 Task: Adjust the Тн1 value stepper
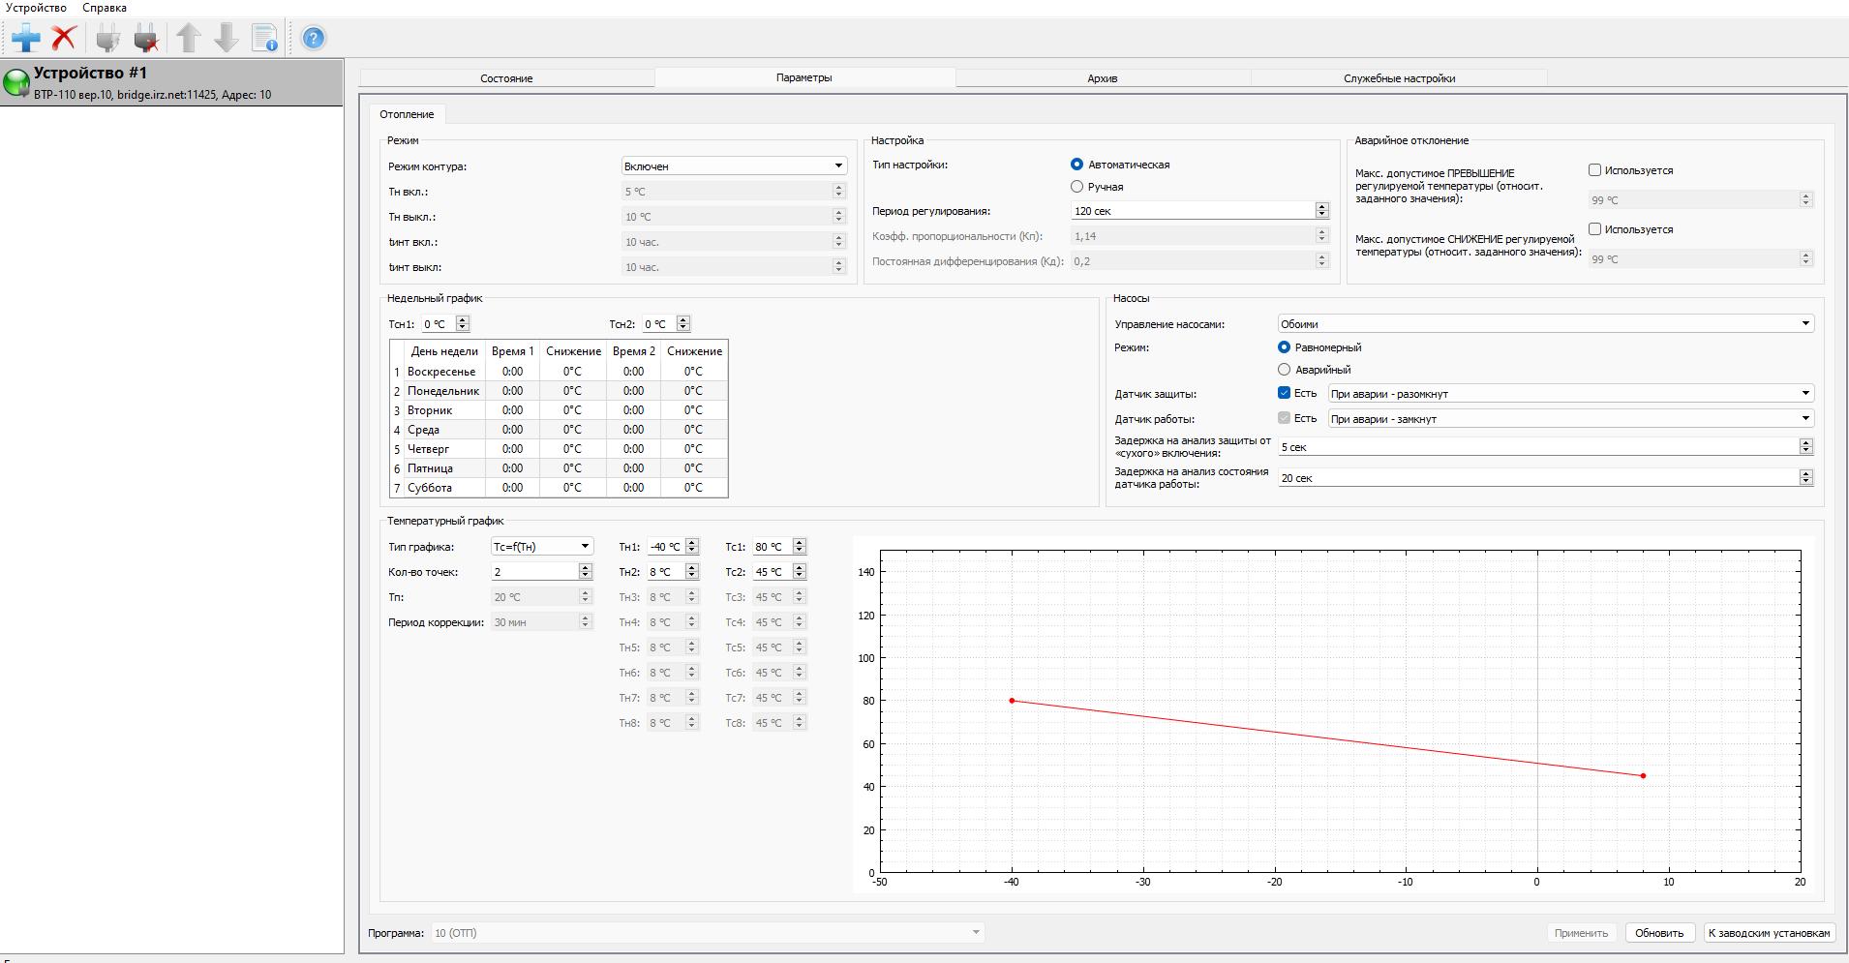(x=691, y=547)
